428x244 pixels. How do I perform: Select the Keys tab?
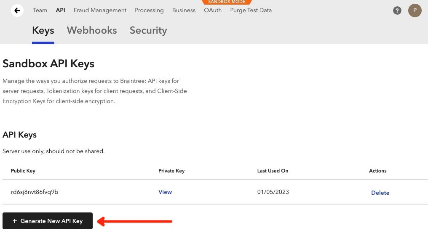pyautogui.click(x=43, y=30)
